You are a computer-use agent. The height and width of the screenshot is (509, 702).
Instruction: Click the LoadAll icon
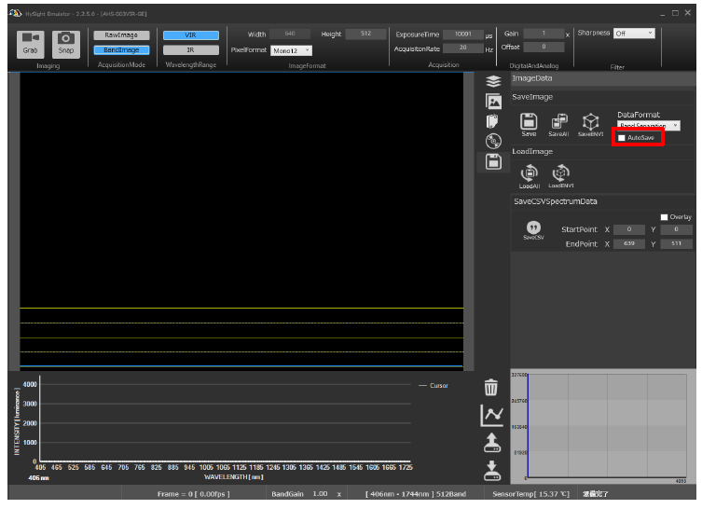click(530, 176)
